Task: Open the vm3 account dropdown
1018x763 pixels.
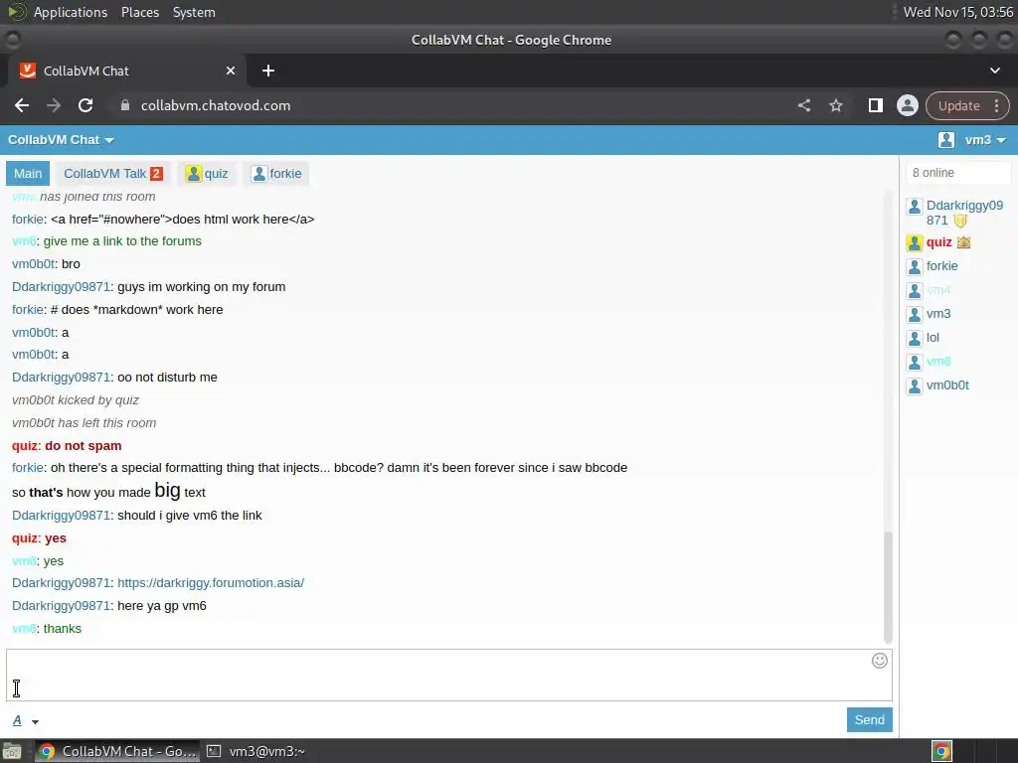Action: pos(985,140)
